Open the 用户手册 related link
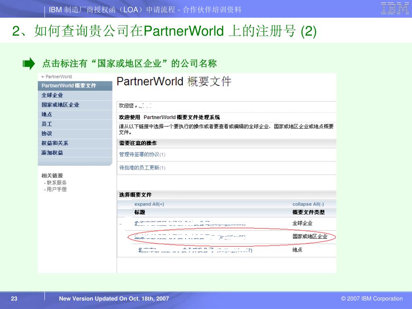Image resolution: width=412 pixels, height=309 pixels. 57,190
